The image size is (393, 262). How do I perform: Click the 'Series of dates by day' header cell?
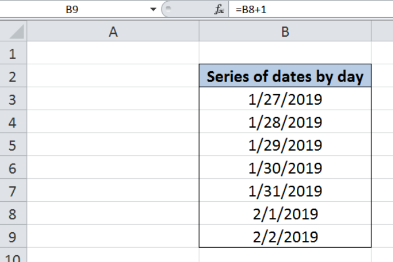285,76
